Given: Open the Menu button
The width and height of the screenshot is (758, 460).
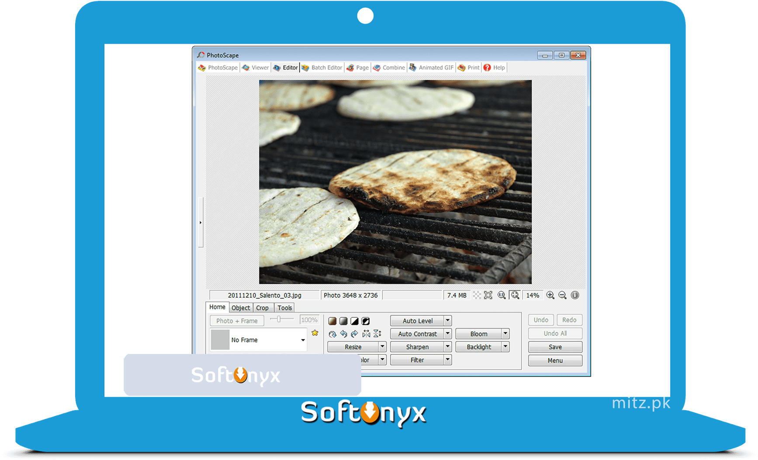Looking at the screenshot, I should 555,360.
